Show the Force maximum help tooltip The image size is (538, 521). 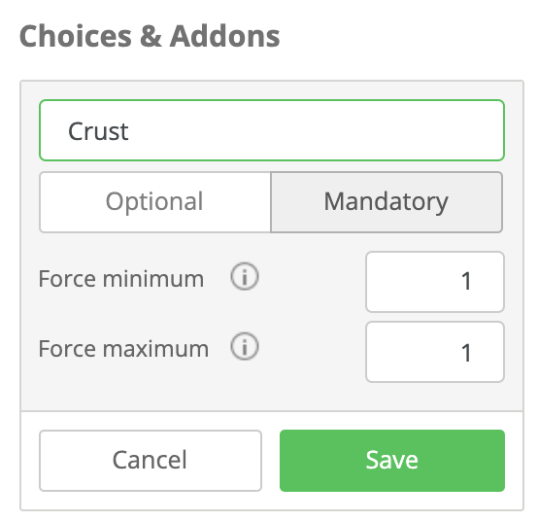(x=245, y=347)
